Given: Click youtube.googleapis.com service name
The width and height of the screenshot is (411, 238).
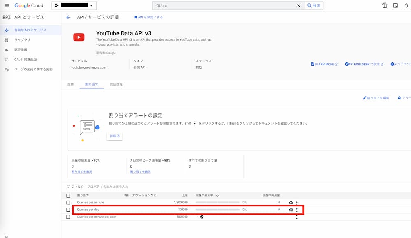Looking at the screenshot, I should 89,67.
